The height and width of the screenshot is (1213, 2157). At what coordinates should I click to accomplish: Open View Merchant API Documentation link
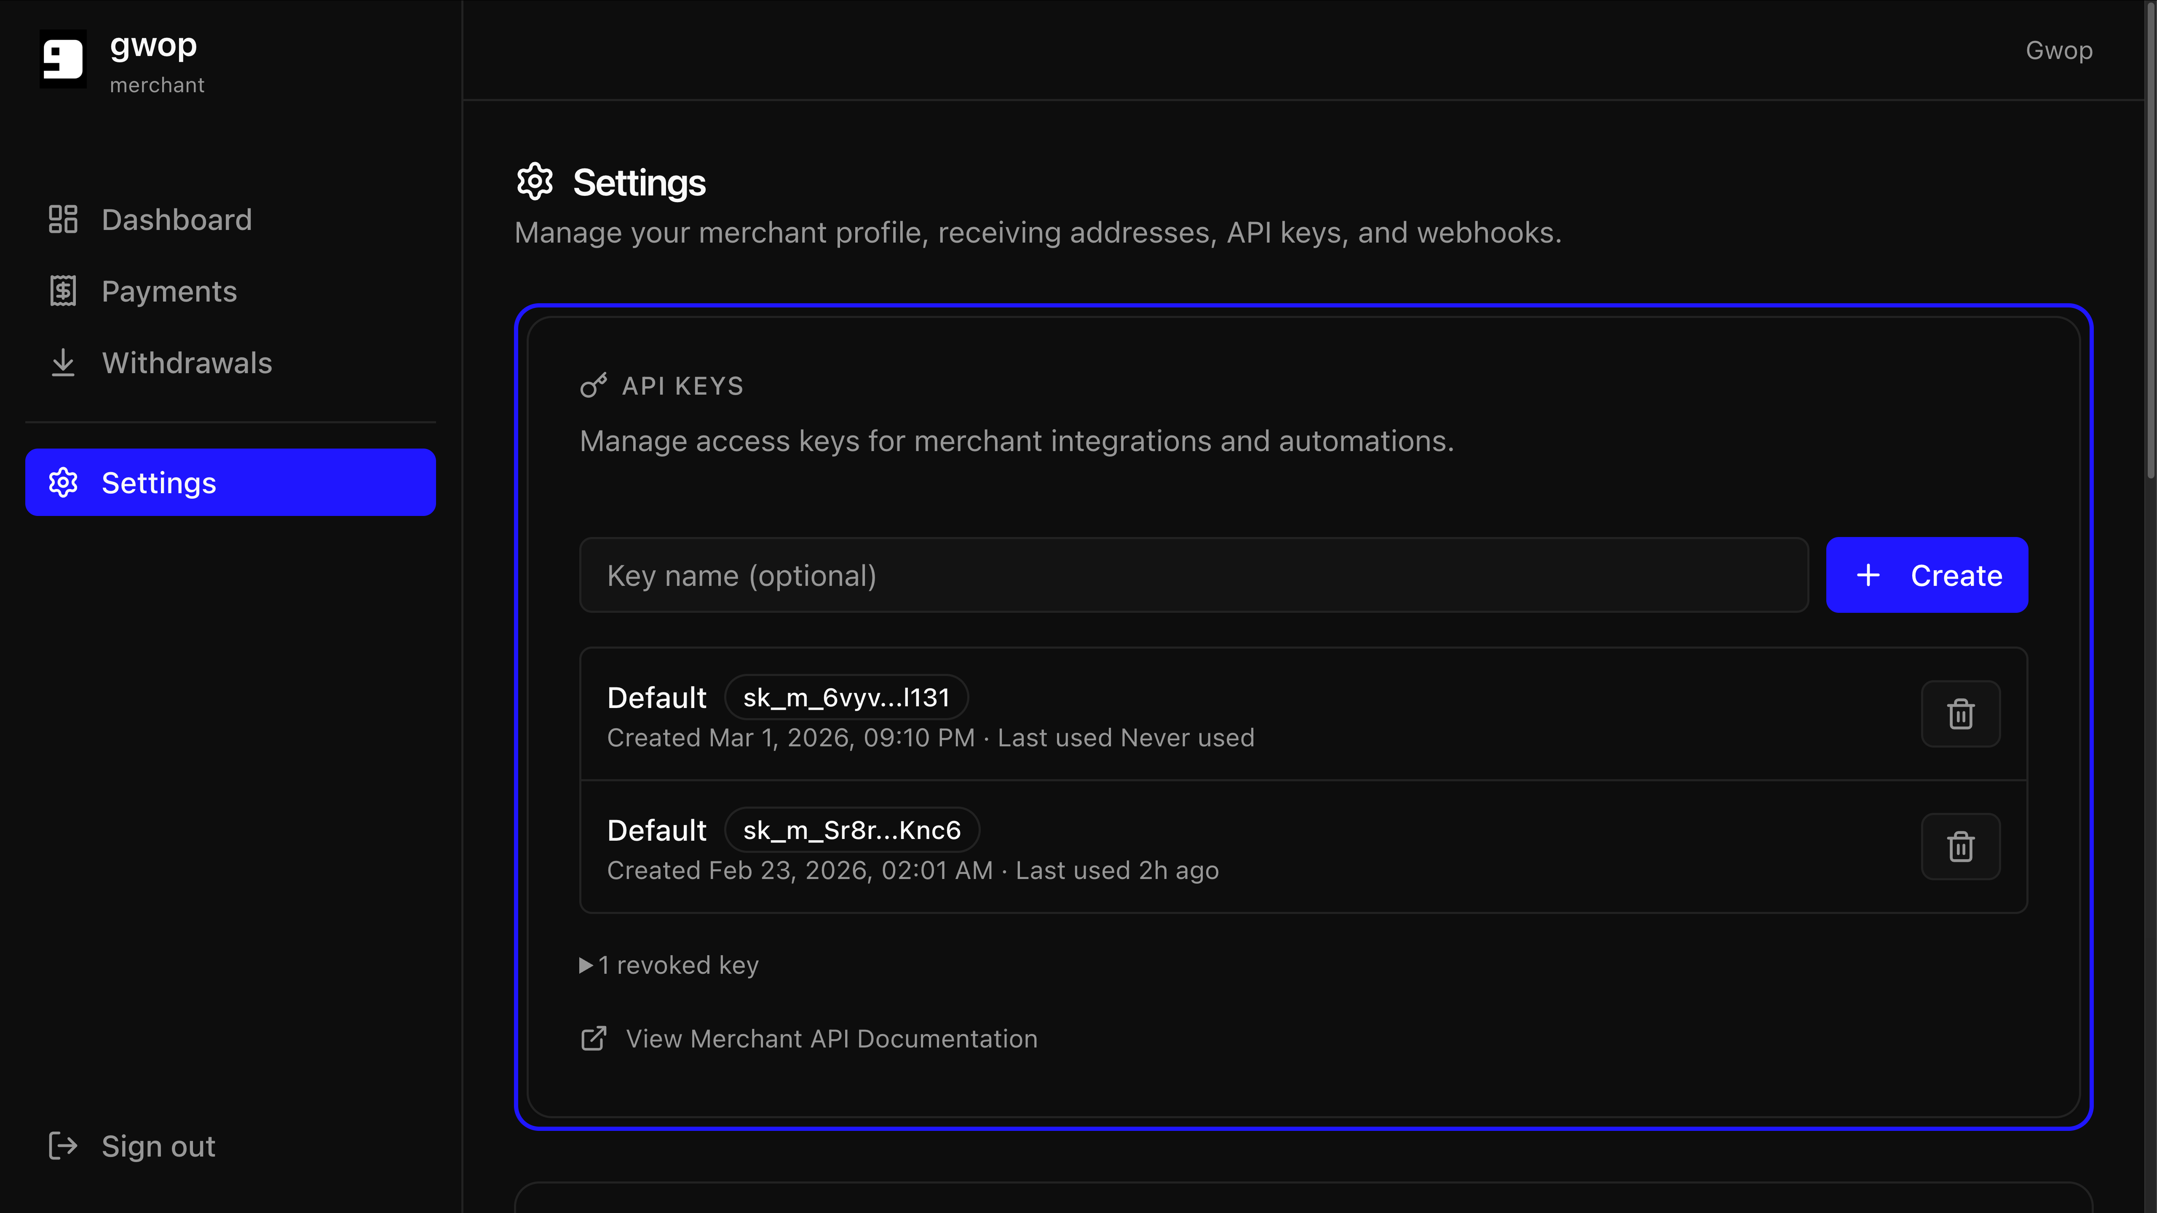pos(831,1038)
